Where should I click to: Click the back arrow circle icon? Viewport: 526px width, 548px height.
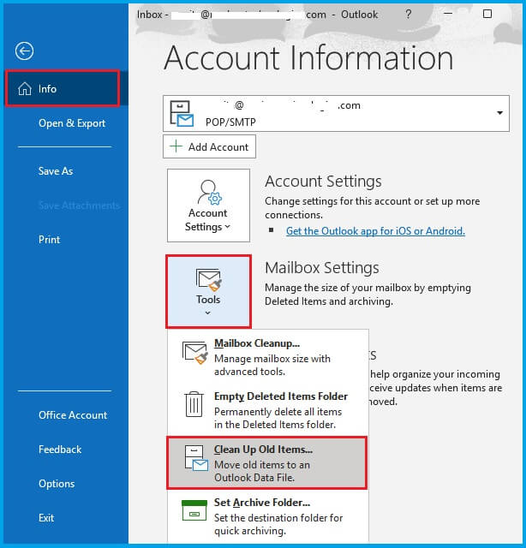[x=24, y=51]
